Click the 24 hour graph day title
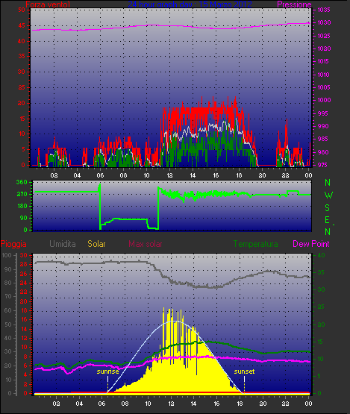The image size is (350, 414). (x=190, y=4)
